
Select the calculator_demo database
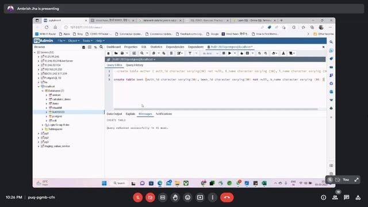click(62, 99)
